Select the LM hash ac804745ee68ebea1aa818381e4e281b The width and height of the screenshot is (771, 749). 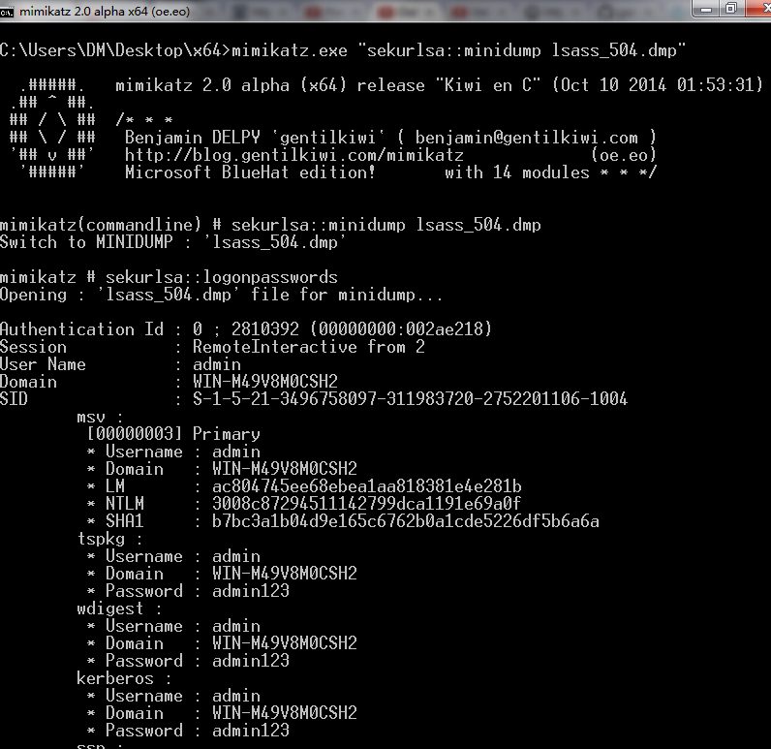366,486
